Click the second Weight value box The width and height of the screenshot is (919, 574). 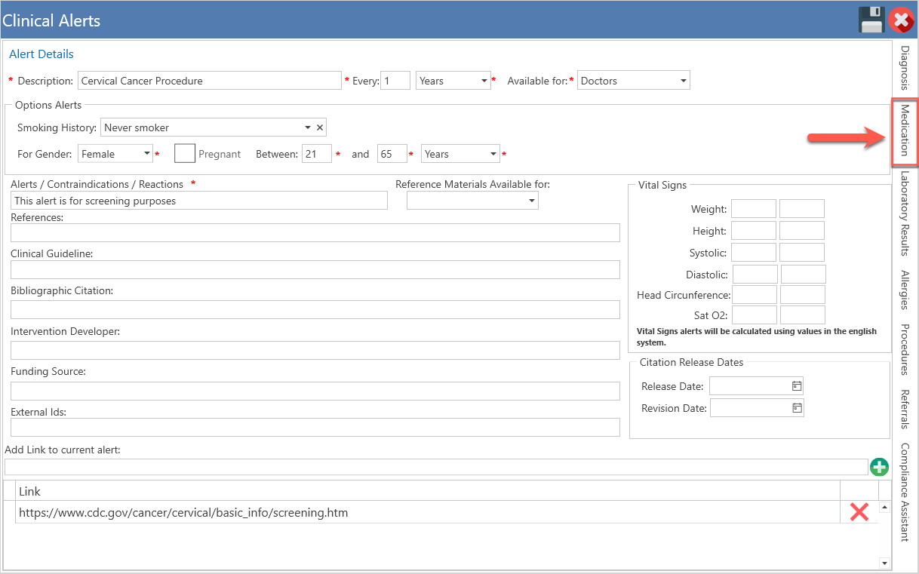click(802, 209)
